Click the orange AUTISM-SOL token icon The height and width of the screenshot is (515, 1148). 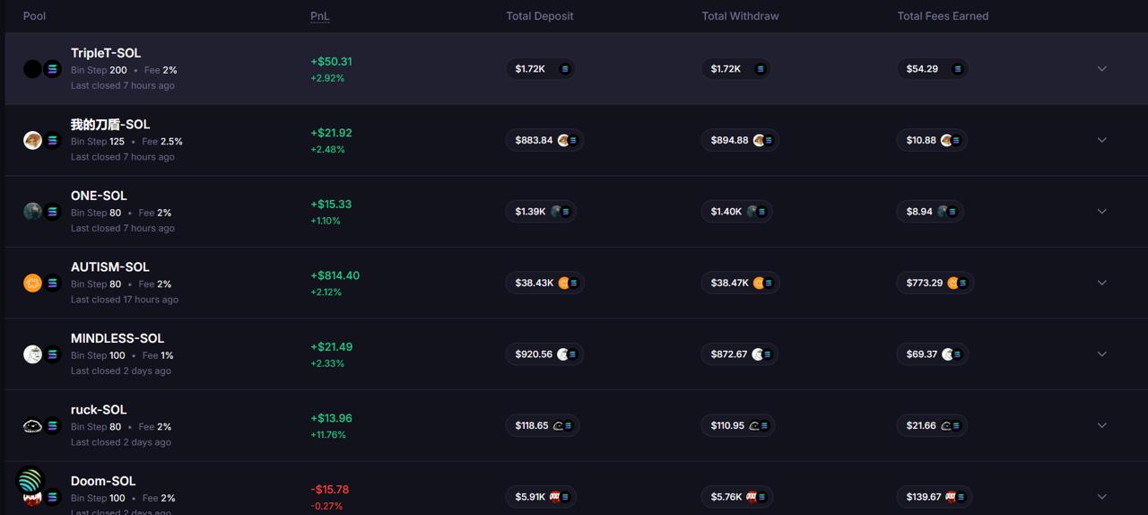click(33, 283)
